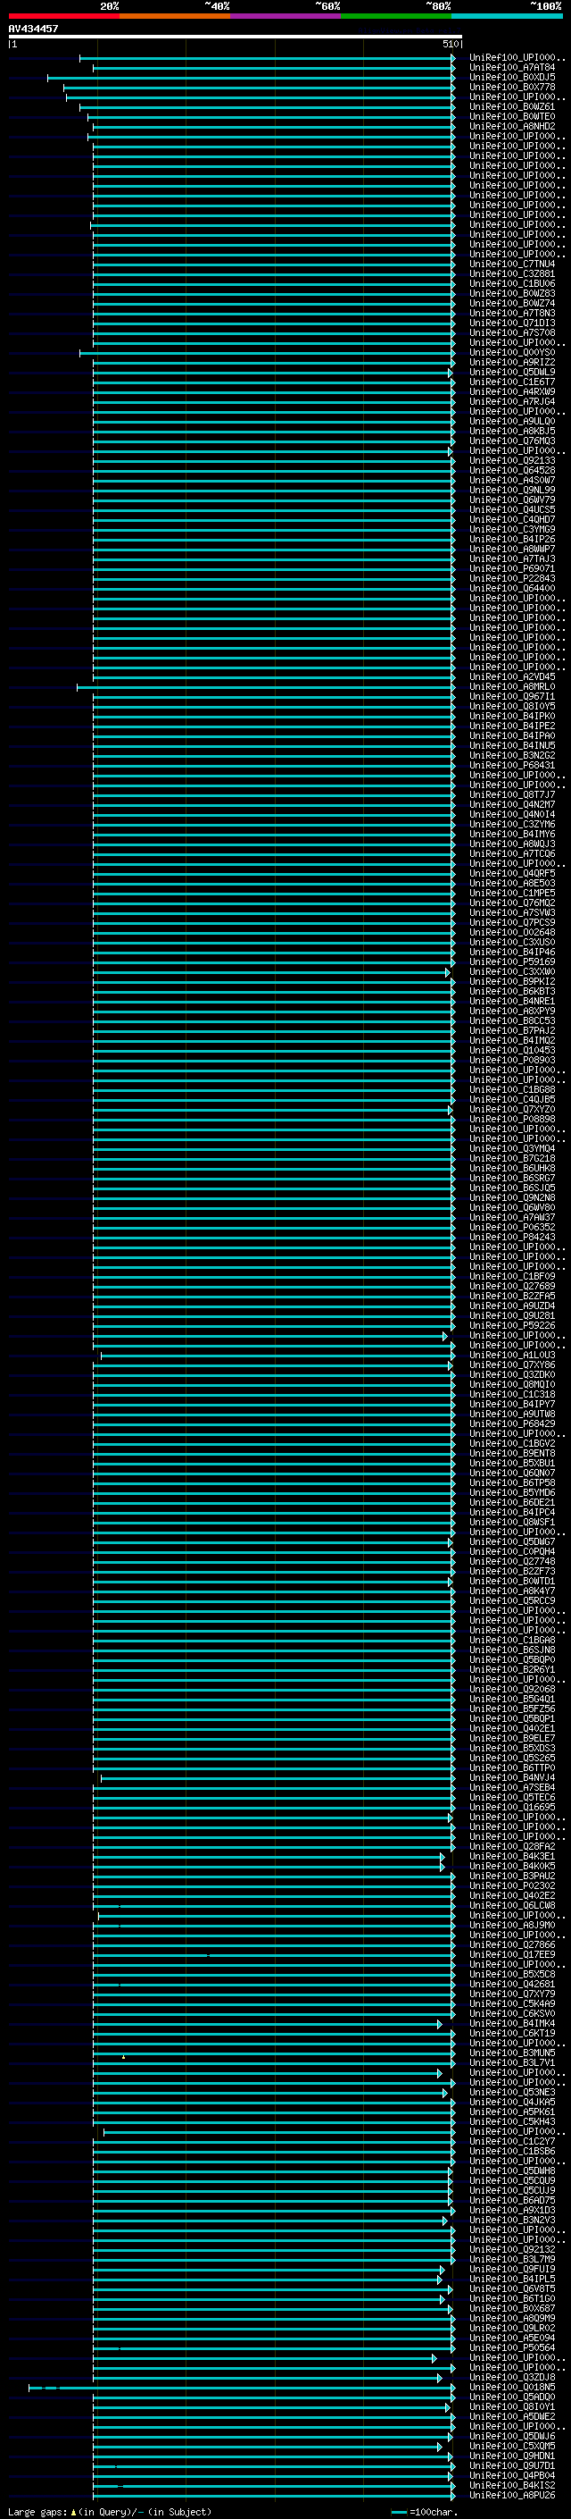Click hit label UniRef100_C4QHD7

click(511, 519)
